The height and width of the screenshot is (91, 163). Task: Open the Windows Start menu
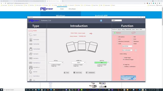point(2,90)
